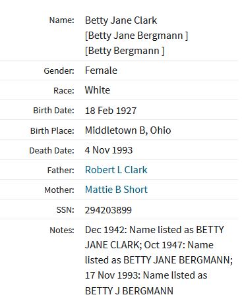This screenshot has height=299, width=242.
Task: Click the SSN field label
Action: point(65,210)
